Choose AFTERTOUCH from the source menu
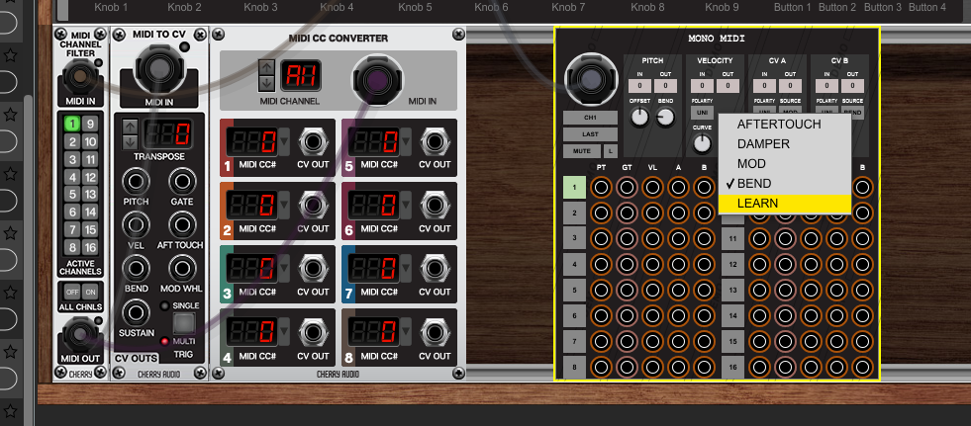 (785, 125)
